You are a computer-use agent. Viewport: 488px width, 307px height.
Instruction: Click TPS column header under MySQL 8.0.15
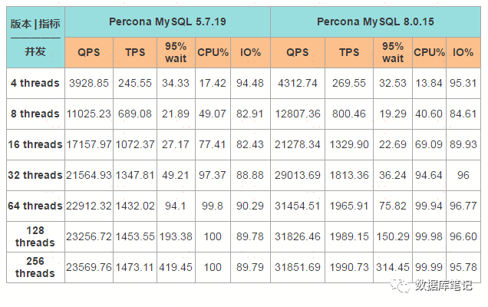(x=349, y=52)
